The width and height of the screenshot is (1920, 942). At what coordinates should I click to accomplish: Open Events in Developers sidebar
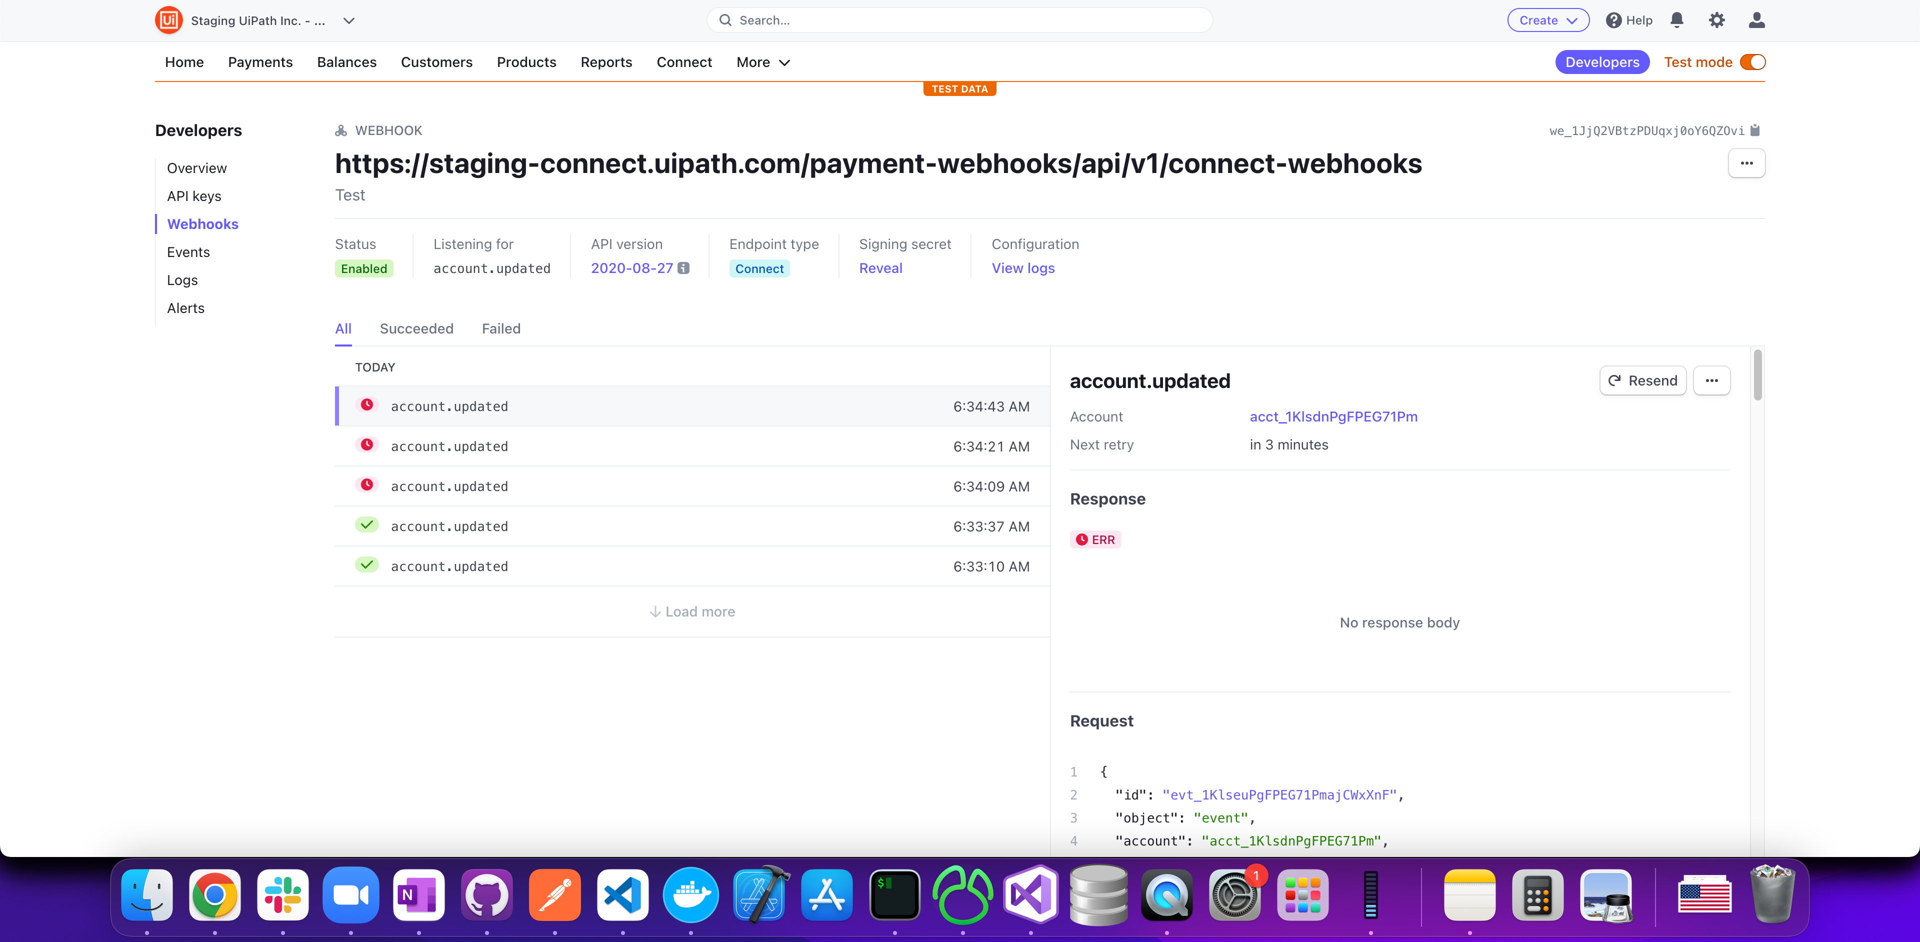click(188, 252)
